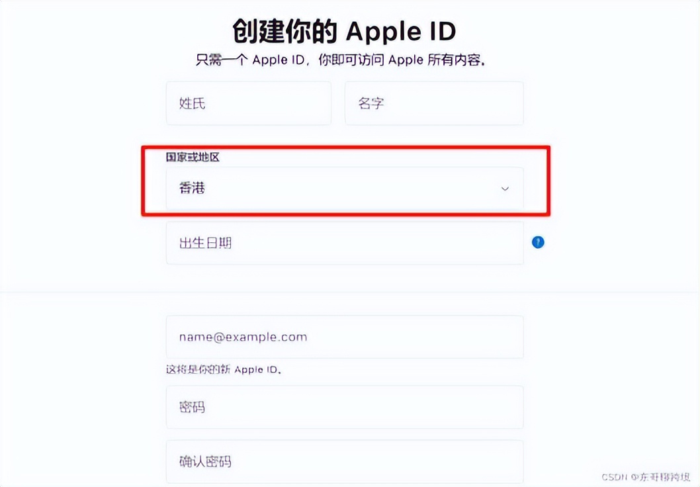Click the CSDN watermark in corner
Screen dimensions: 700x487
tap(646, 477)
